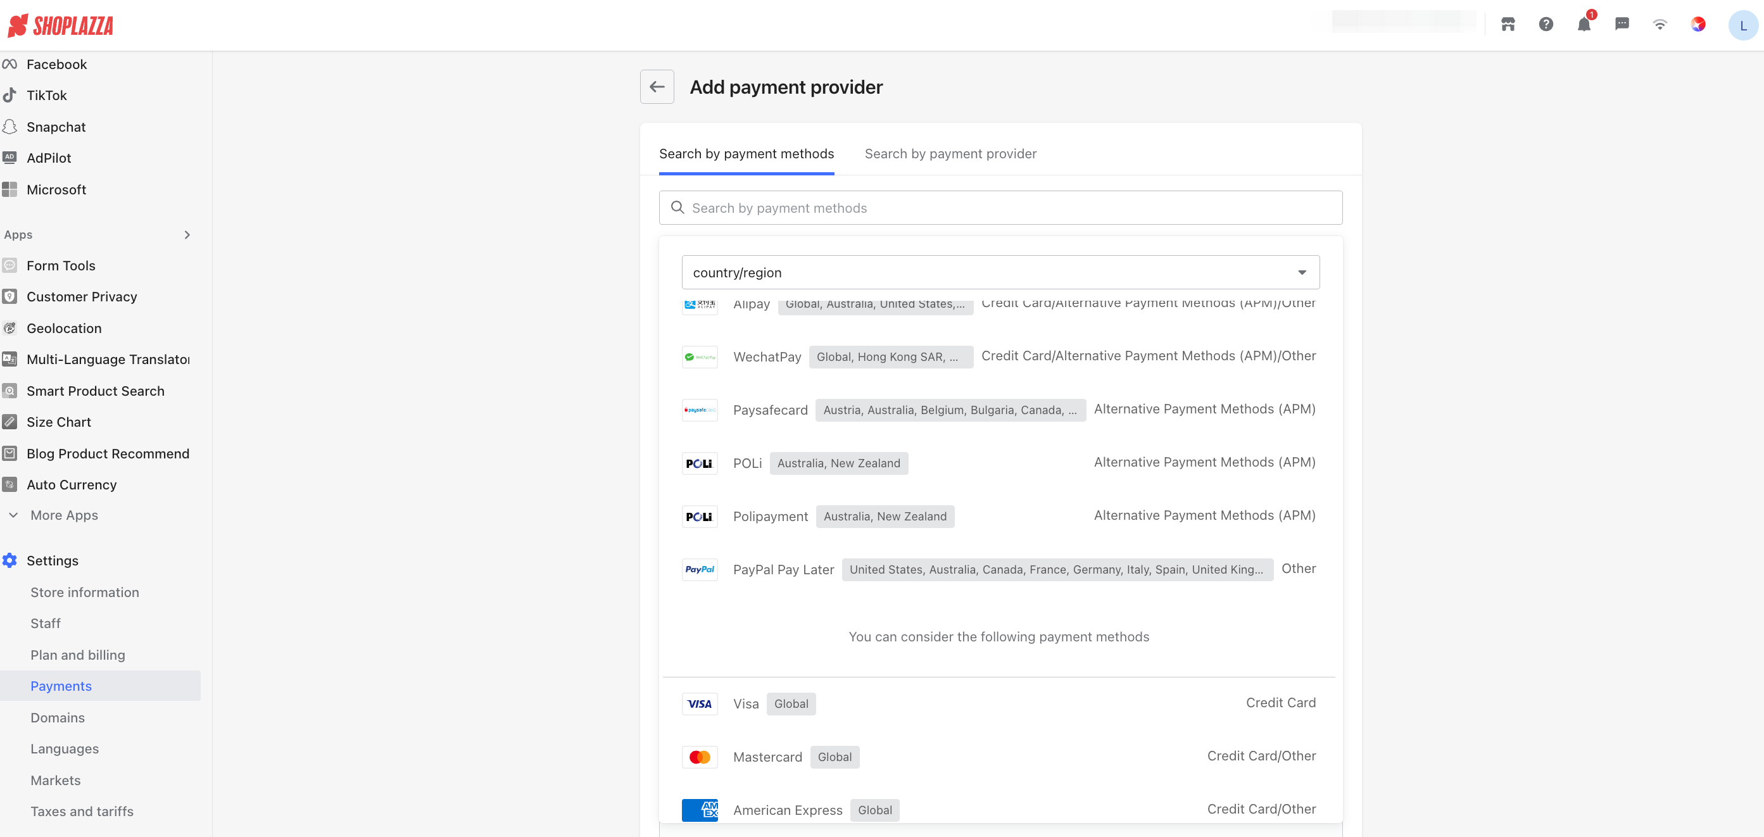1764x837 pixels.
Task: Switch to Search by payment provider tab
Action: pyautogui.click(x=950, y=154)
